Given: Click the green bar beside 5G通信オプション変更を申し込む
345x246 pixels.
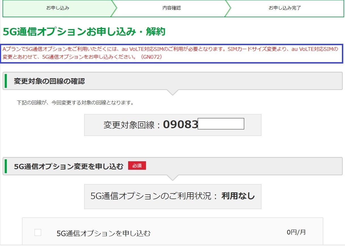Looking at the screenshot, I should pyautogui.click(x=6, y=166).
